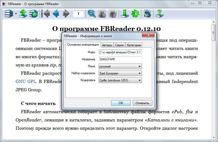Go to the start with the grey first-page arrow
The width and height of the screenshot is (218, 142).
(x=46, y=14)
